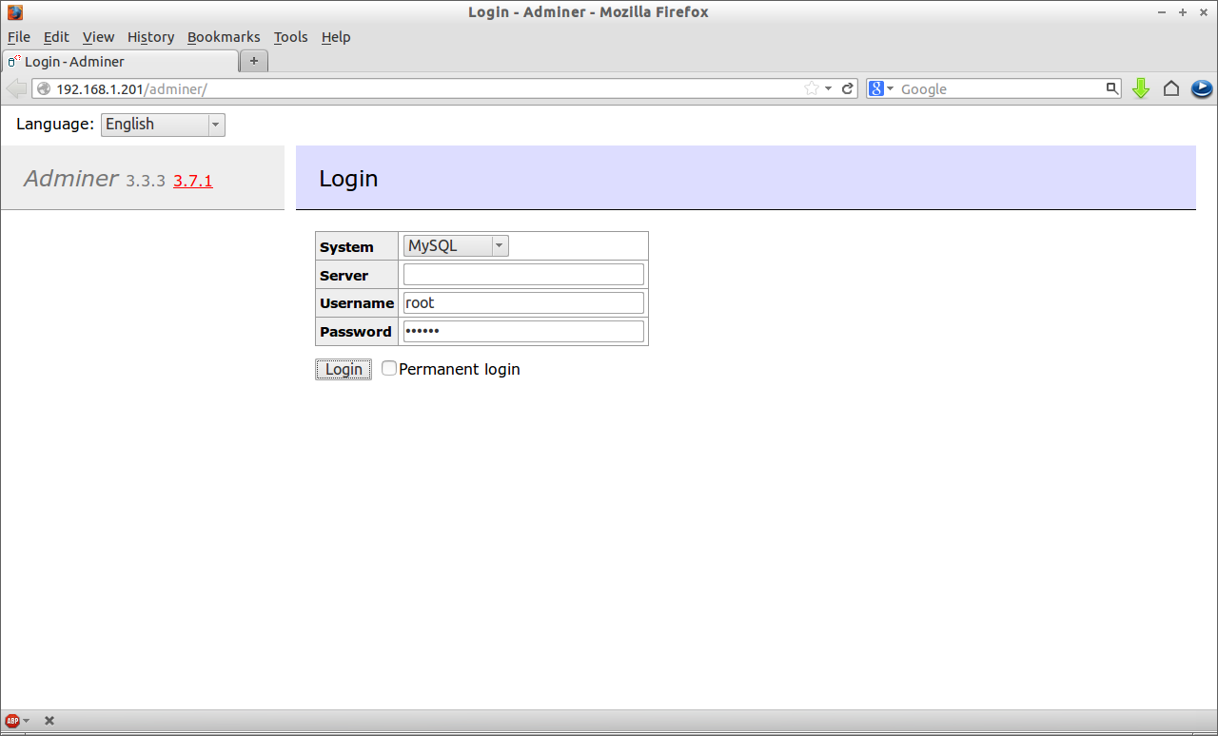Open a new tab with plus button
This screenshot has height=736, width=1218.
point(254,61)
